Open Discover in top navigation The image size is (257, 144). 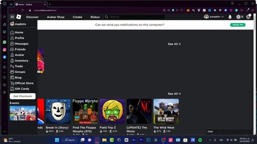(x=32, y=17)
